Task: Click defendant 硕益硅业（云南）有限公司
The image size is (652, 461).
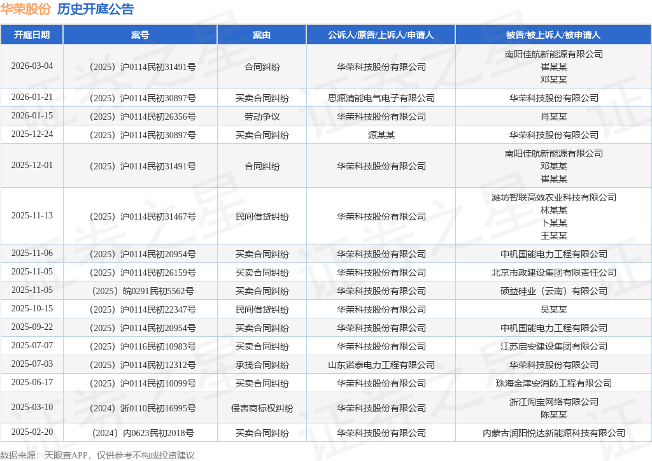Action: pyautogui.click(x=554, y=291)
